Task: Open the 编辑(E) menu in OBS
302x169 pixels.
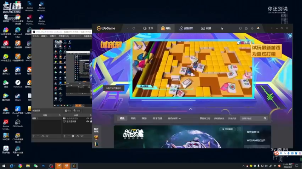Action: [44, 36]
